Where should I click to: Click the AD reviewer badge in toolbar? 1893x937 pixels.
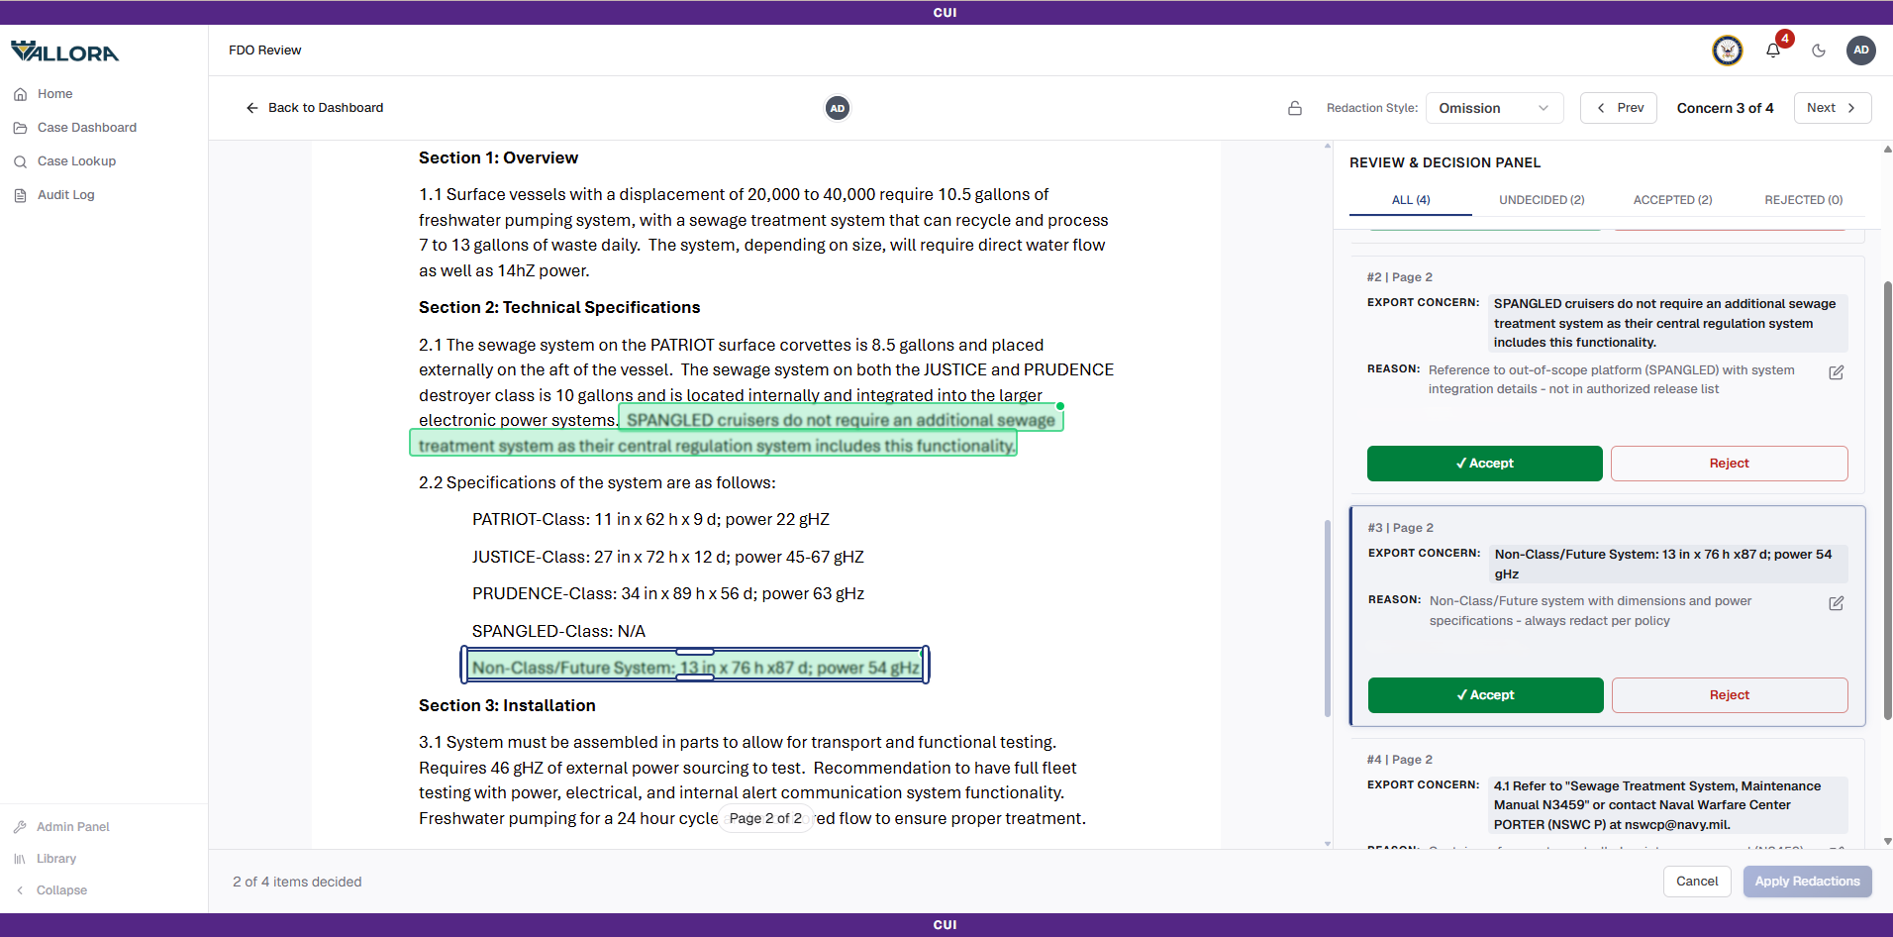point(838,108)
